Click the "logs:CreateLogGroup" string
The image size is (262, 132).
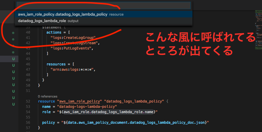[x=73, y=38]
